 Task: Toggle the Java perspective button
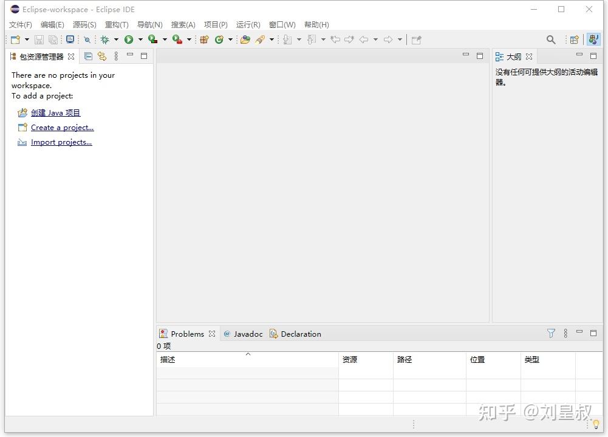click(593, 40)
